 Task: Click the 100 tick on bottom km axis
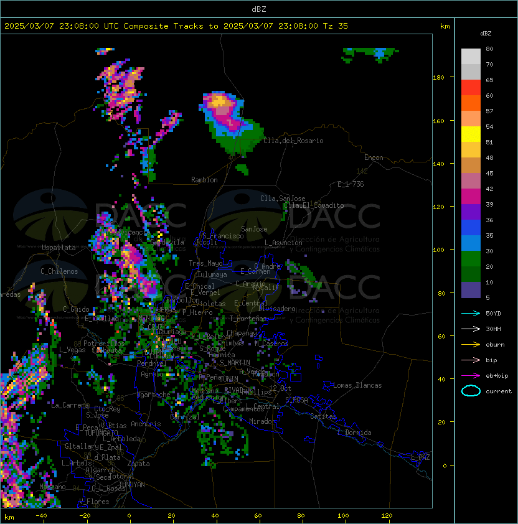(344, 516)
